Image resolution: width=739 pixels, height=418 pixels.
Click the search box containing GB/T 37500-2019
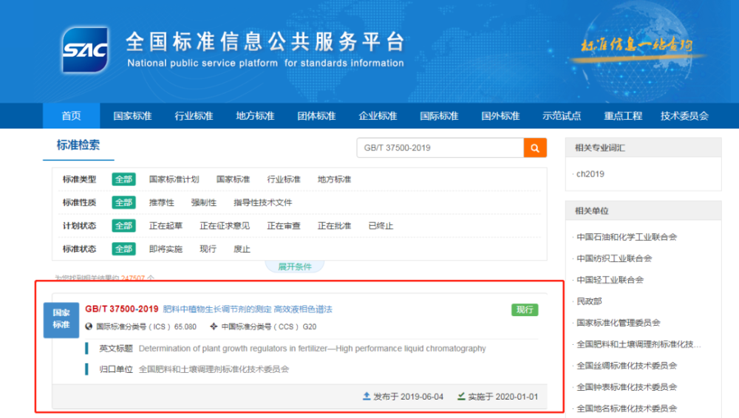(x=440, y=148)
